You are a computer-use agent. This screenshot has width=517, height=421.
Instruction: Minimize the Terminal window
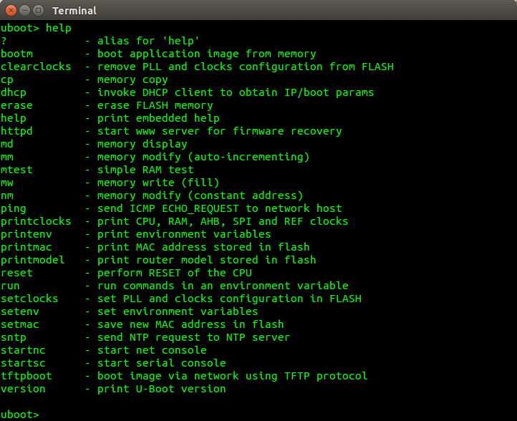pos(24,11)
